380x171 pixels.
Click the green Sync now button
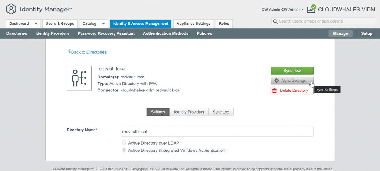pyautogui.click(x=292, y=71)
